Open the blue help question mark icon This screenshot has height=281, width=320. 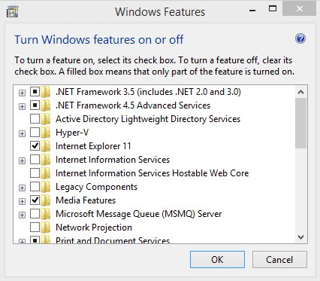coord(300,38)
